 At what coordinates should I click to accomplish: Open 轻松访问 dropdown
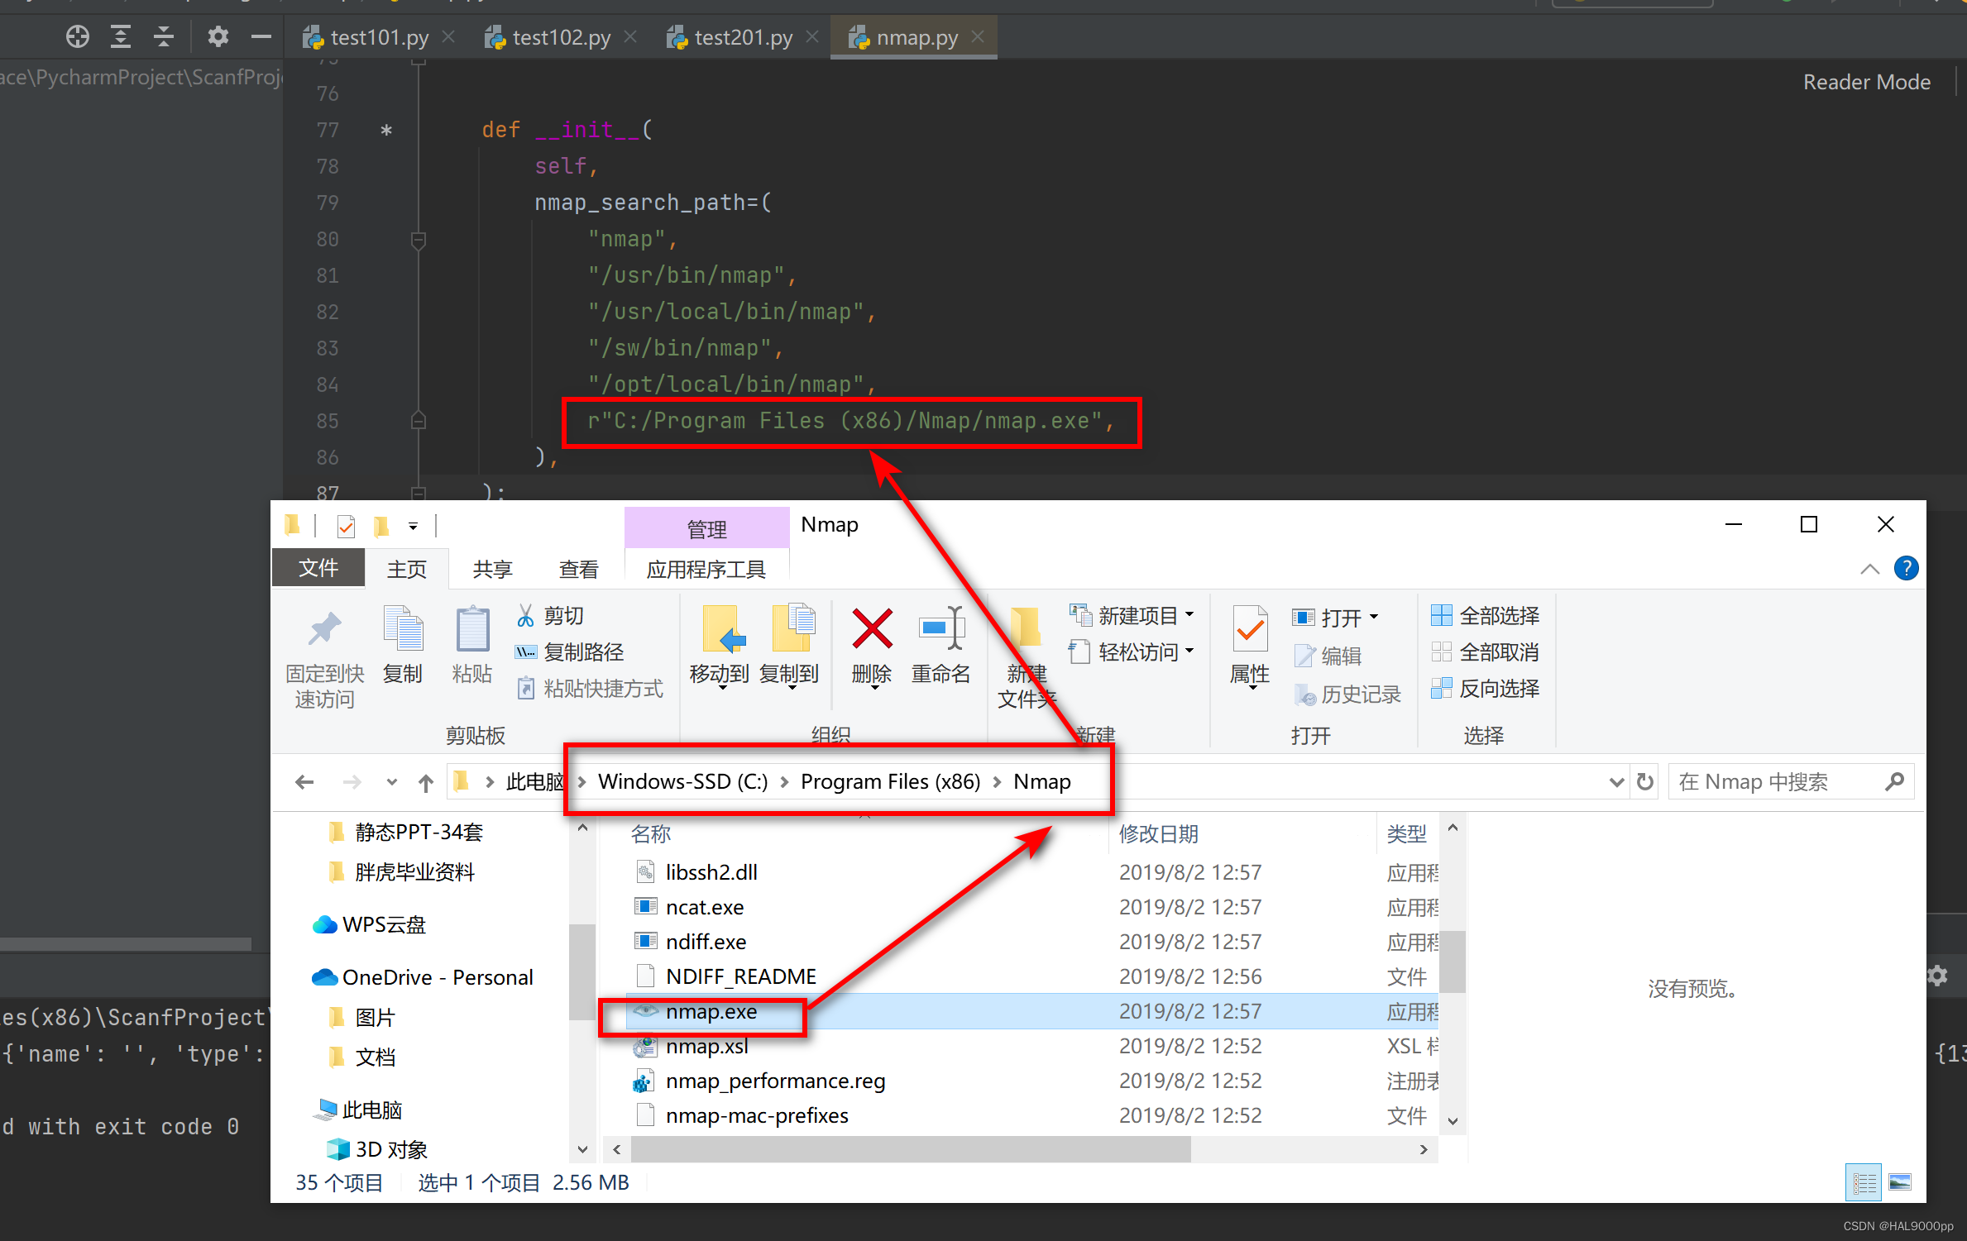tap(1132, 652)
